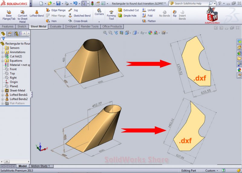
Task: Insert a Simple Hole
Action: pyautogui.click(x=127, y=16)
